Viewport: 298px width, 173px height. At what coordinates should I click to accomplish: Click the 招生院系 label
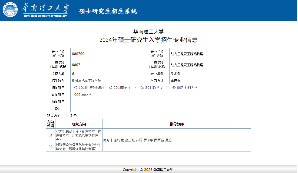[x=58, y=81]
